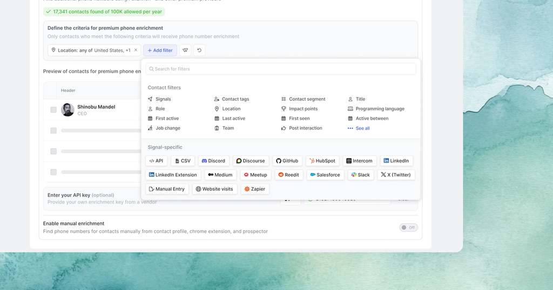
Task: Pick the Programming language filter
Action: pos(376,109)
